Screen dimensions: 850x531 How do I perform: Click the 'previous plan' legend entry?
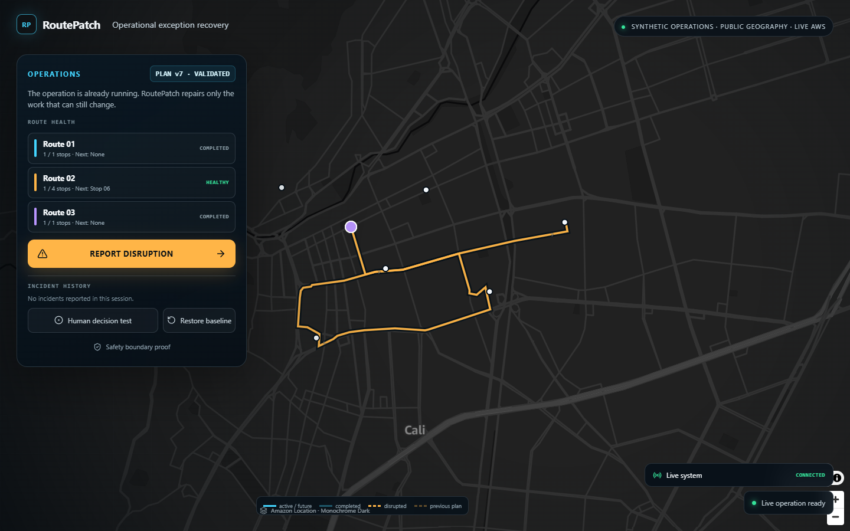click(x=438, y=506)
